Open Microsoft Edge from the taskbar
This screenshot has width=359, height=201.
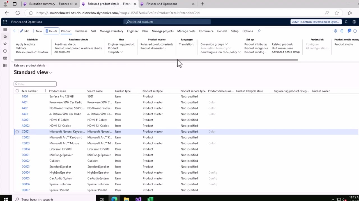click(114, 199)
